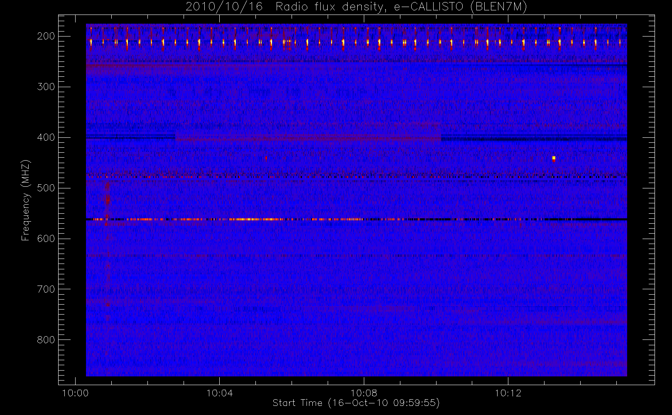Screen dimensions: 672x415
Task: Click the bright yellow burst spot near 10:13
Action: 554,158
